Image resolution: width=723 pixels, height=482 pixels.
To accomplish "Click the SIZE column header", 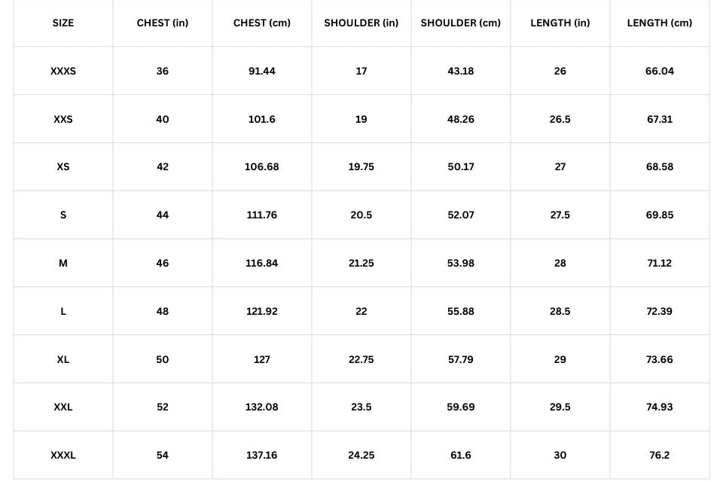I will click(63, 23).
